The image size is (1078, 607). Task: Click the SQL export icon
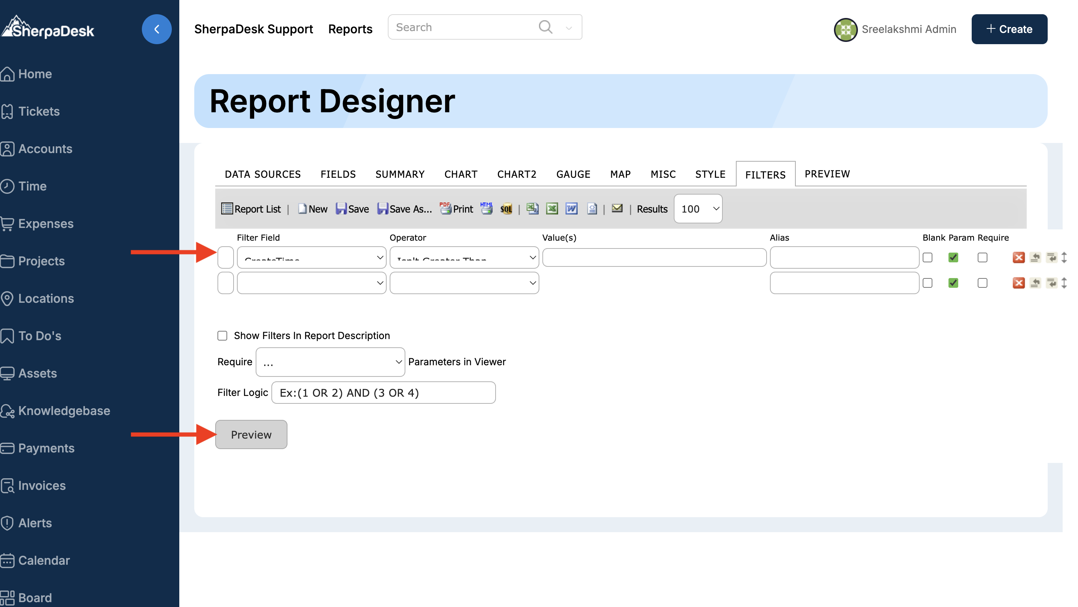pos(506,209)
